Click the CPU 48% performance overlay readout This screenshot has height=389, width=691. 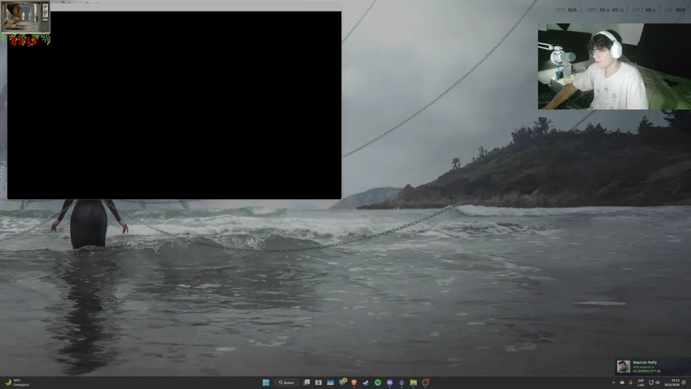tap(643, 10)
